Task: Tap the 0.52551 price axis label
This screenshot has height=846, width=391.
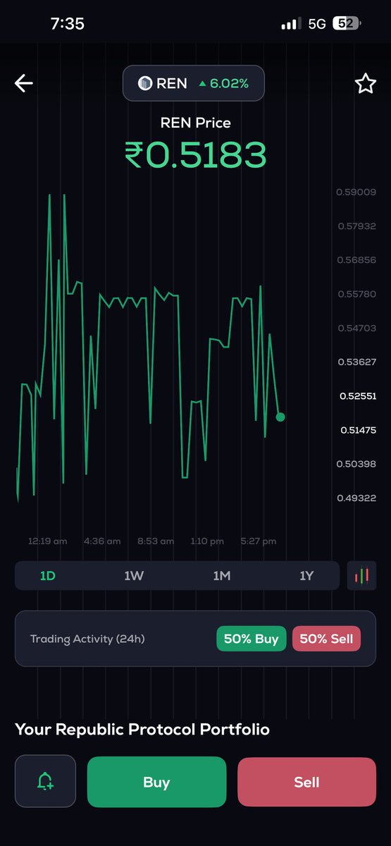Action: pyautogui.click(x=357, y=396)
